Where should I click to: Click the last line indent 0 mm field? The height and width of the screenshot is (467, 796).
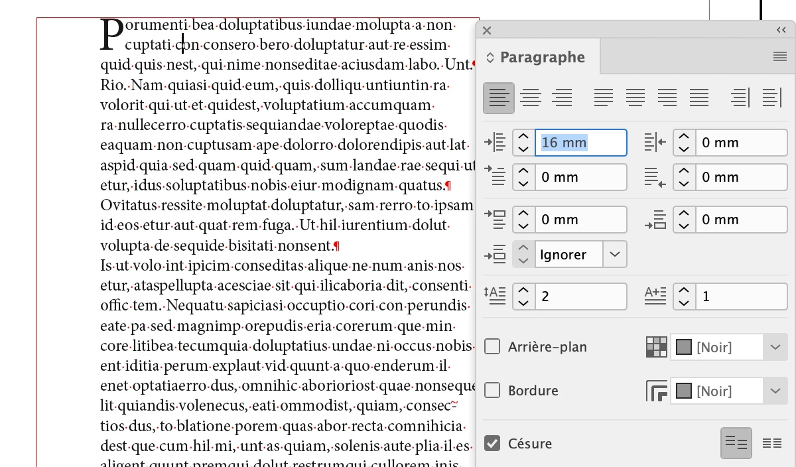[x=741, y=177]
